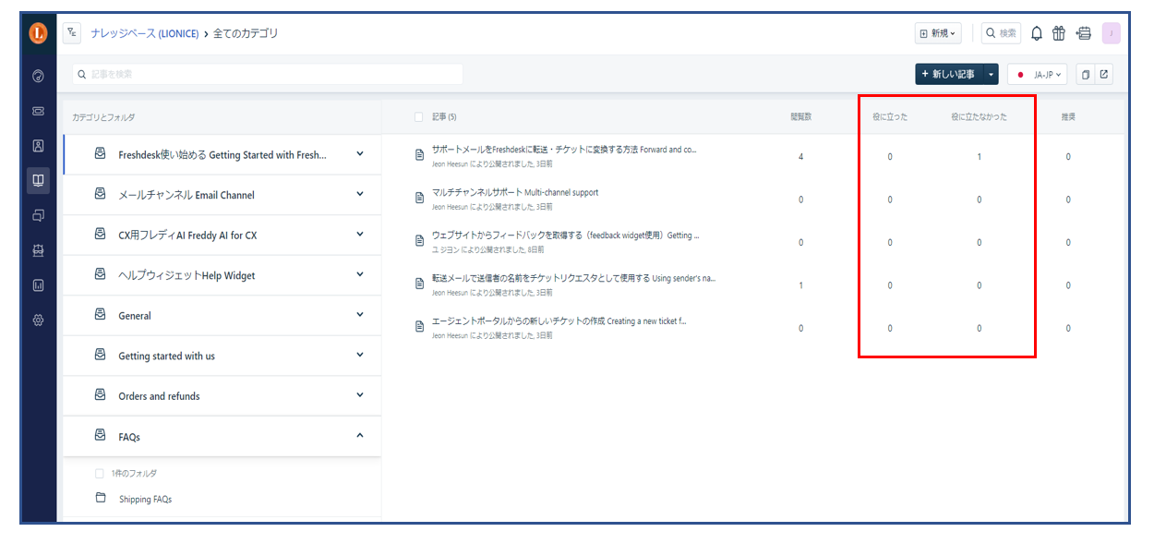This screenshot has width=1166, height=556.
Task: Open the Freshworks apps switcher icon
Action: pyautogui.click(x=1084, y=33)
